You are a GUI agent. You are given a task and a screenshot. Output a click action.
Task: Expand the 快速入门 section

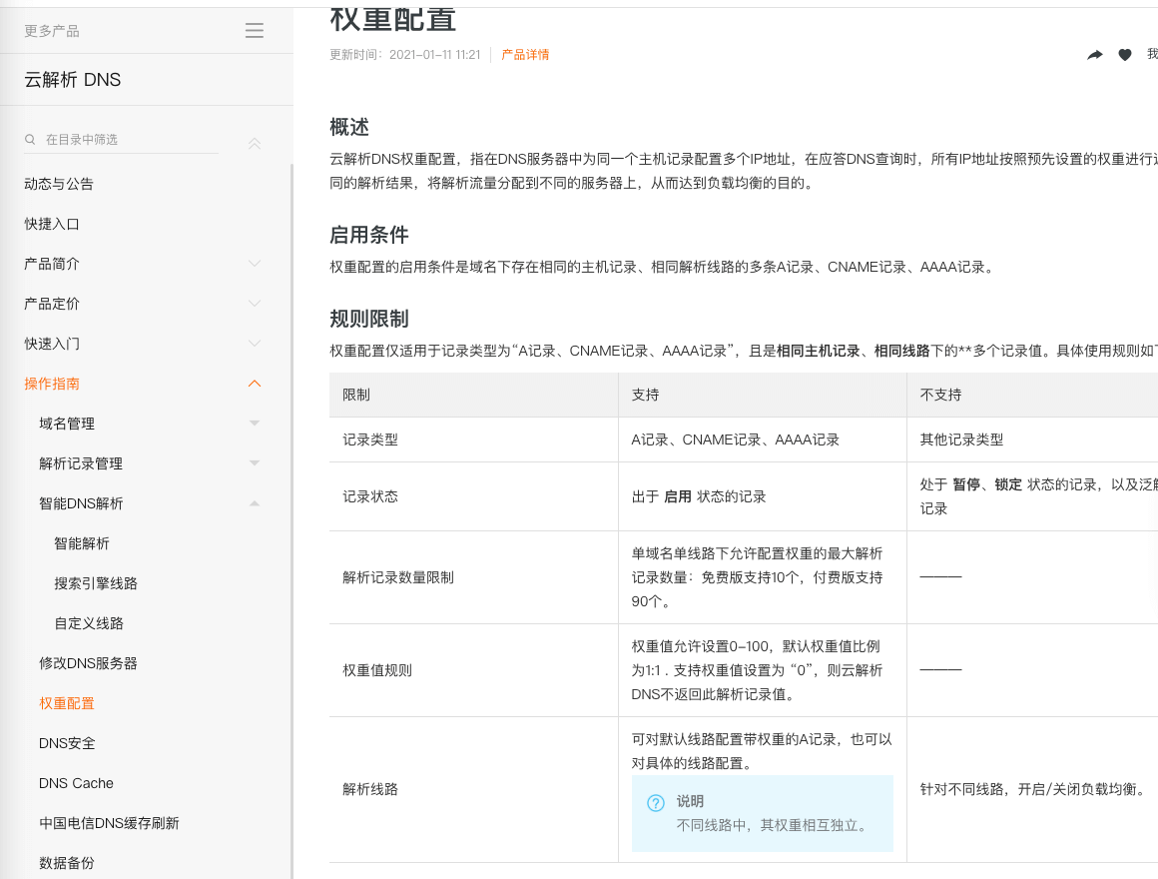point(255,344)
